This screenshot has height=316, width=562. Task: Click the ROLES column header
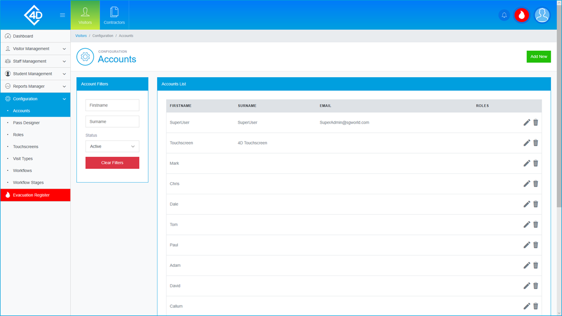point(482,106)
